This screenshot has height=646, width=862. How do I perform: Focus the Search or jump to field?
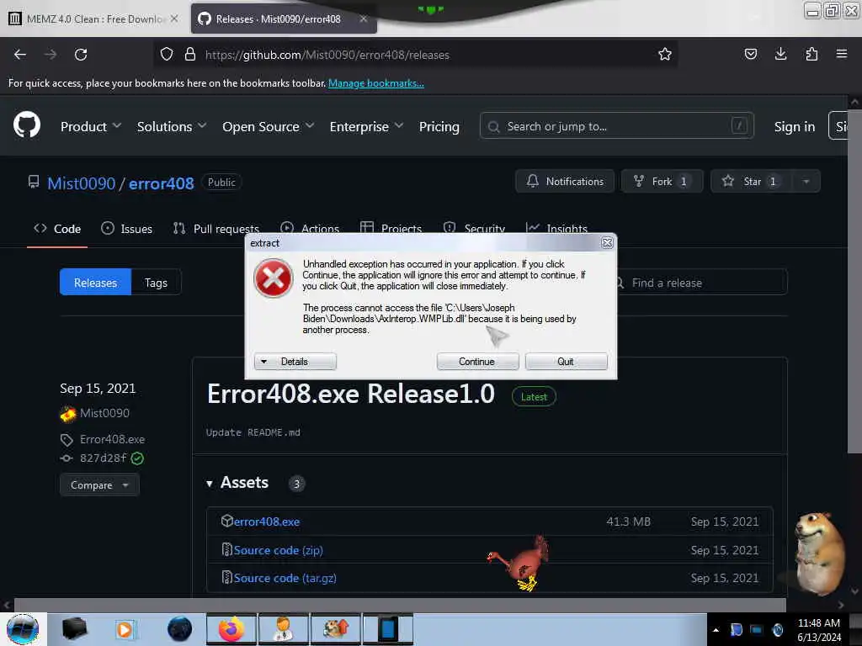point(616,126)
